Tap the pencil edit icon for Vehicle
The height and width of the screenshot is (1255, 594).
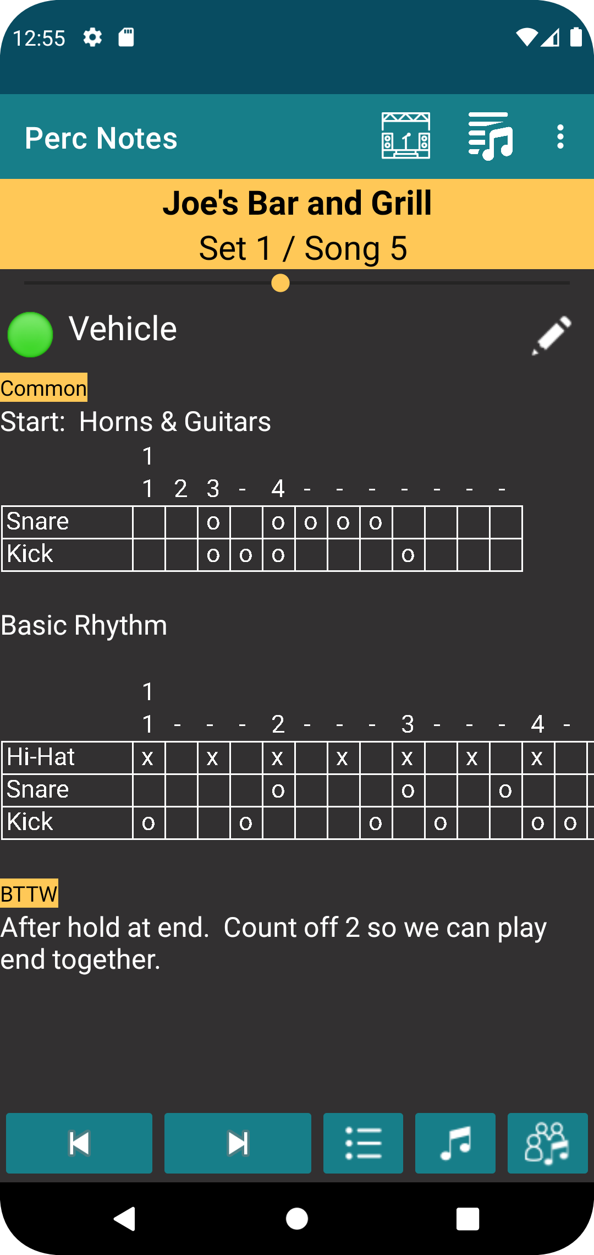click(552, 335)
